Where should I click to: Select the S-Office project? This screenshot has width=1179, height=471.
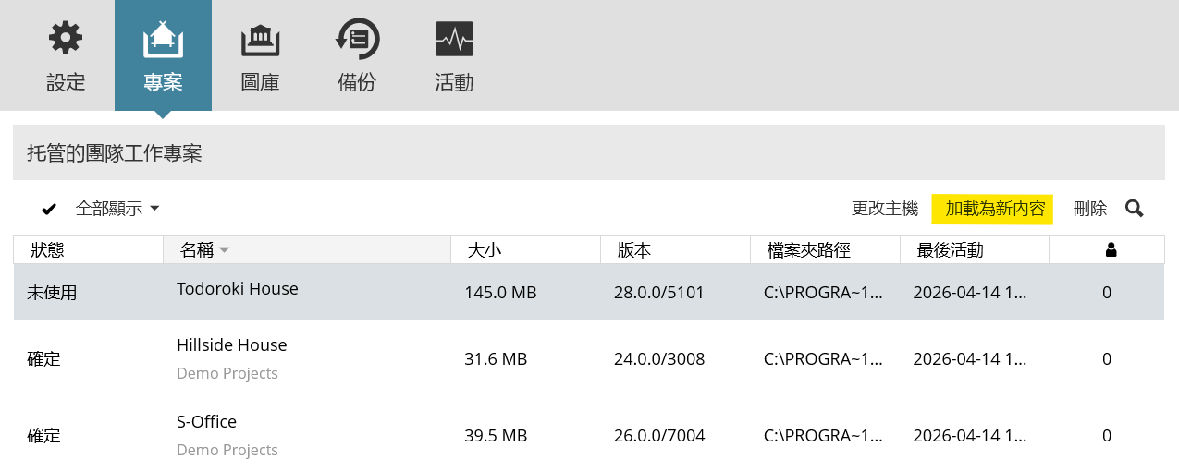click(x=207, y=421)
